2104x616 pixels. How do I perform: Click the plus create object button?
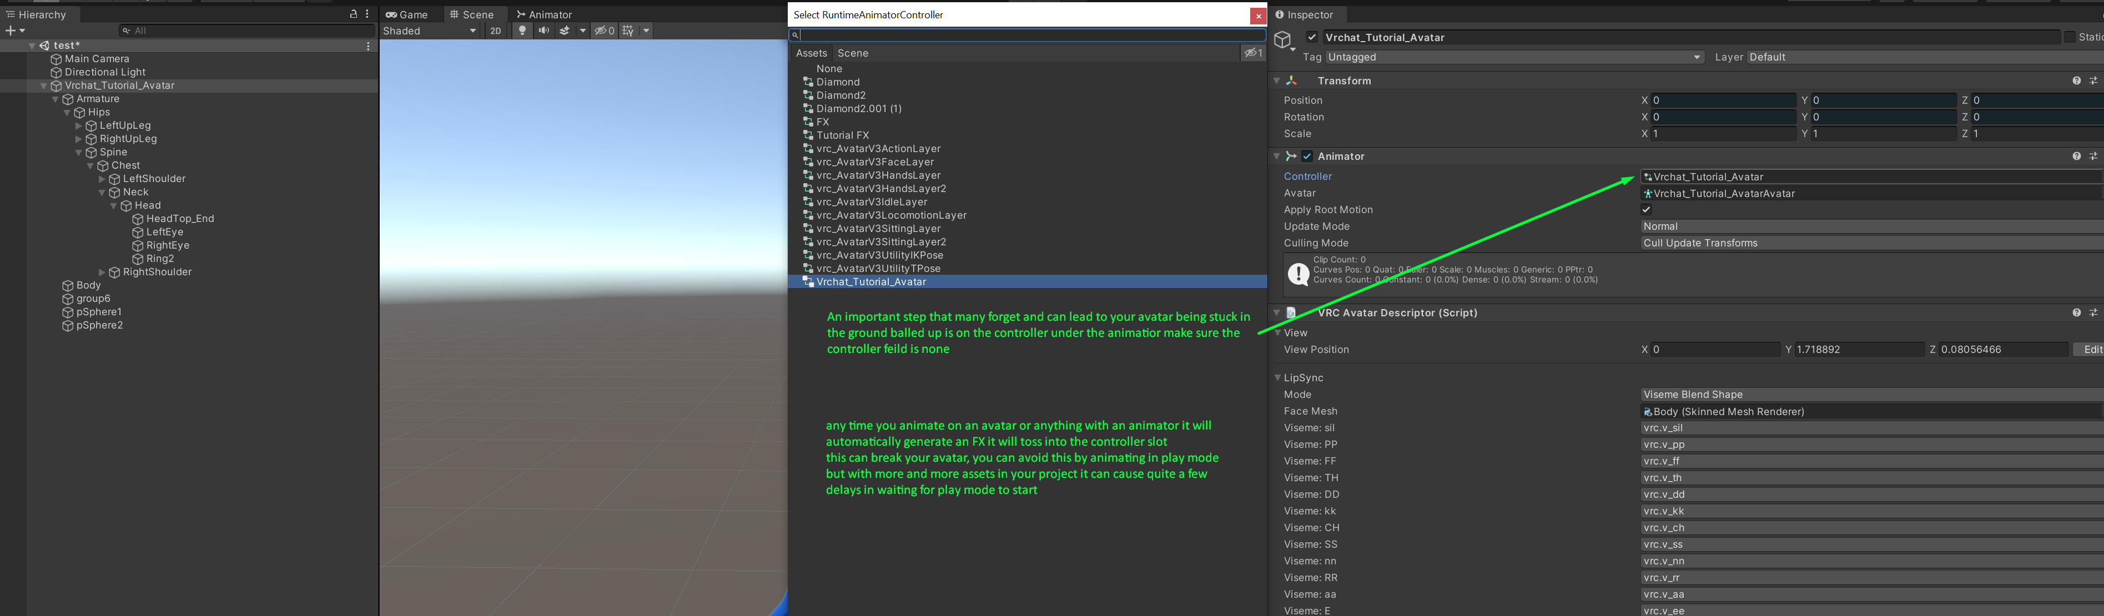pos(11,30)
